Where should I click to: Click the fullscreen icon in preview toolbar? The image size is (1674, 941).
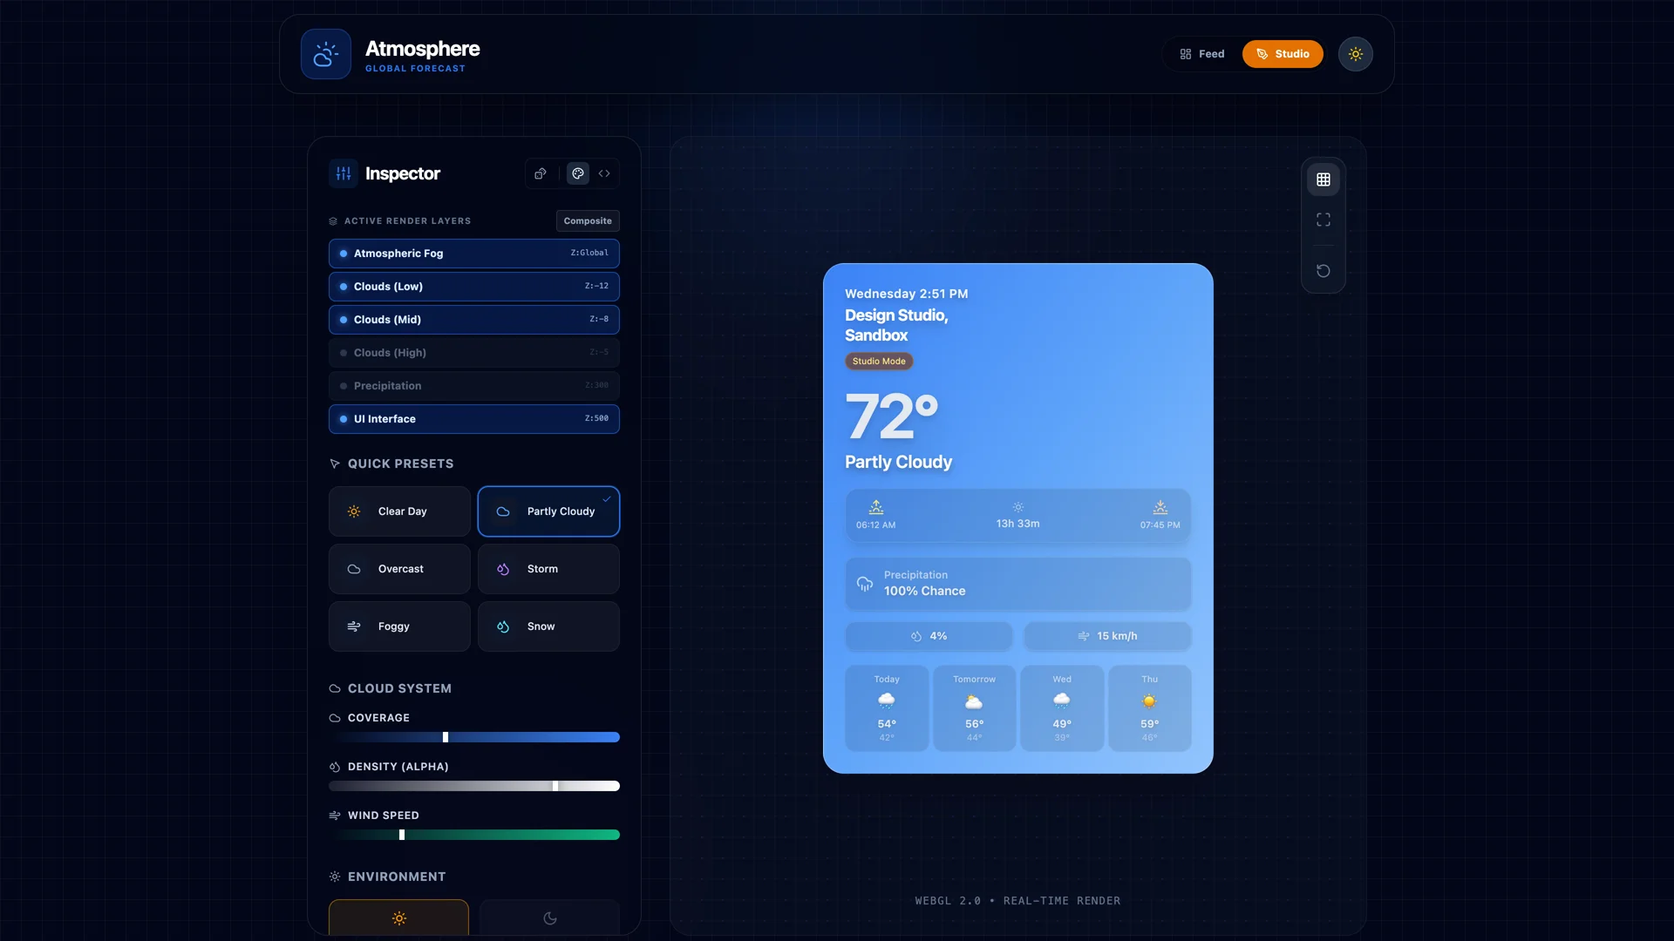click(1323, 220)
